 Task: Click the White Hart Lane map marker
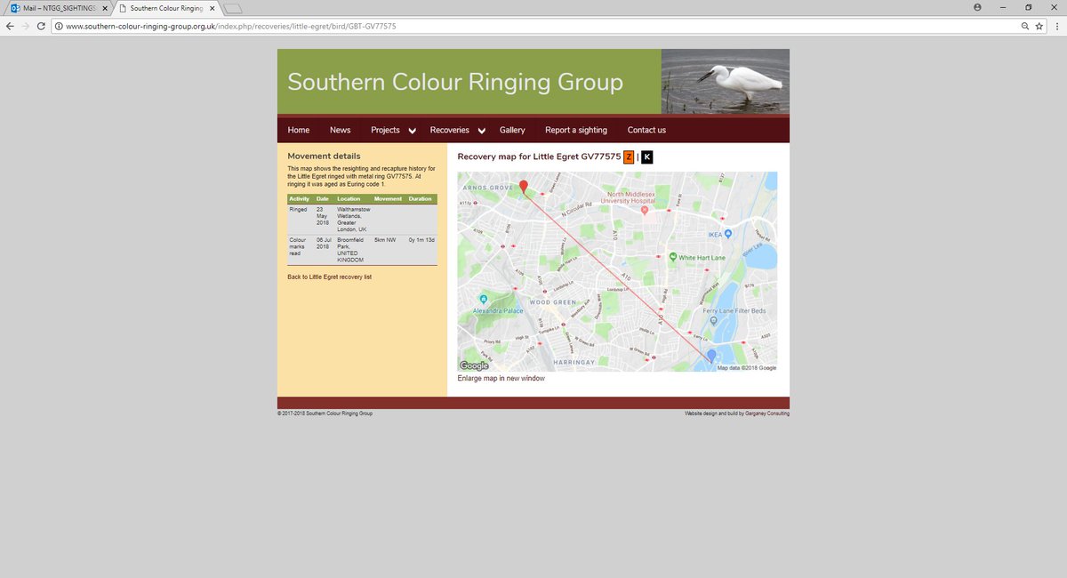673,258
